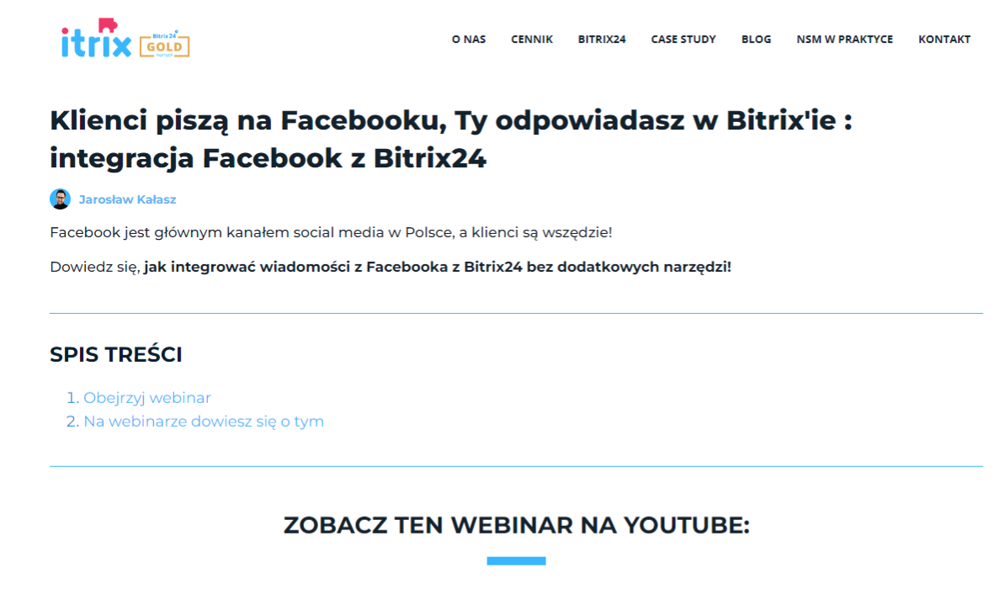Open the Obejrzyj webinar link
The width and height of the screenshot is (1005, 589).
146,397
